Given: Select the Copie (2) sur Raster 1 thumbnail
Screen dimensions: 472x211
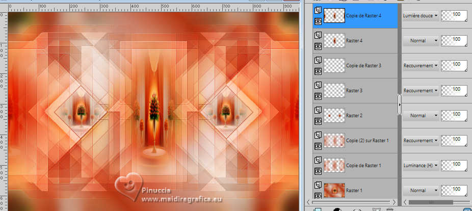Looking at the screenshot, I should (x=334, y=141).
